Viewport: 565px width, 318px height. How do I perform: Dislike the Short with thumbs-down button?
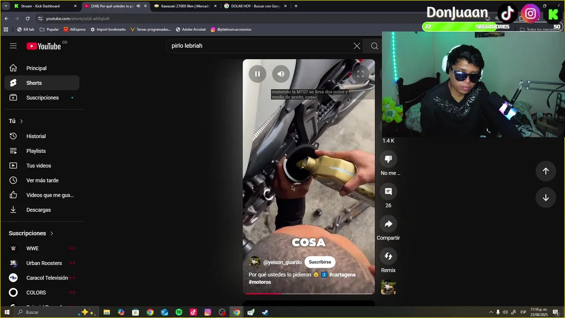pyautogui.click(x=388, y=159)
